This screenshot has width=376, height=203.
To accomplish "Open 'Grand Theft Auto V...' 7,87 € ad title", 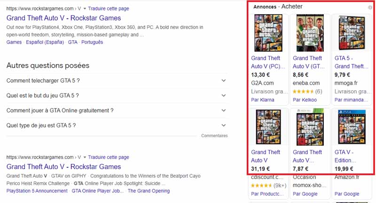I will tap(307, 156).
